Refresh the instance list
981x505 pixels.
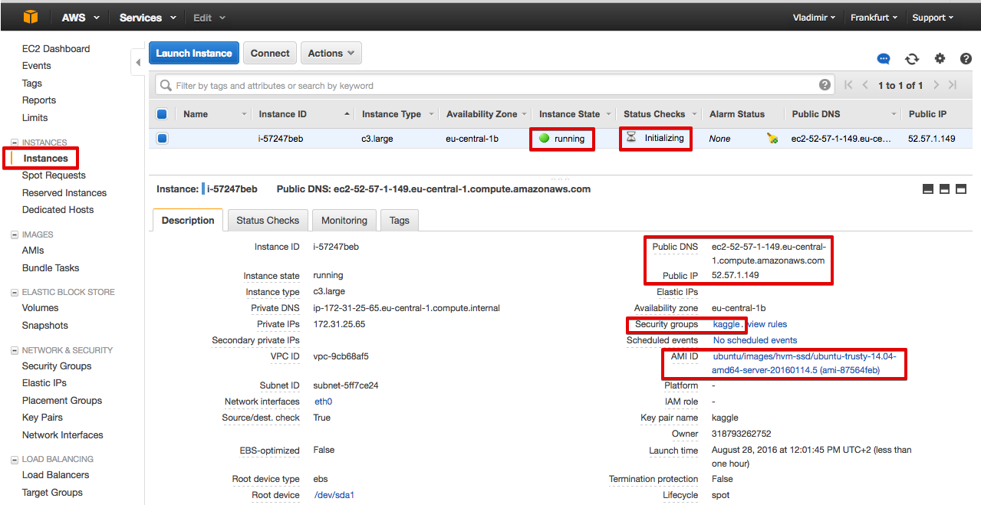pos(912,59)
